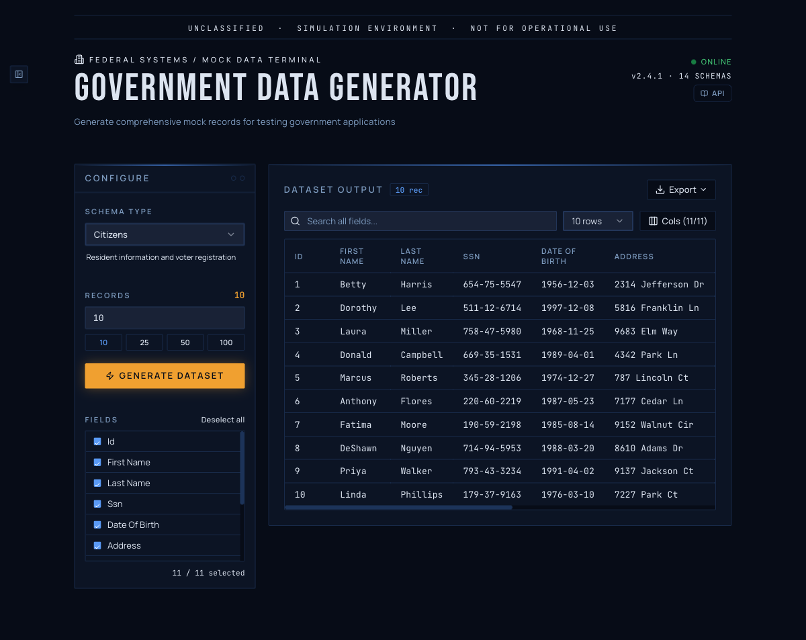
Task: Click the last name cell Campbell
Action: [x=422, y=355]
